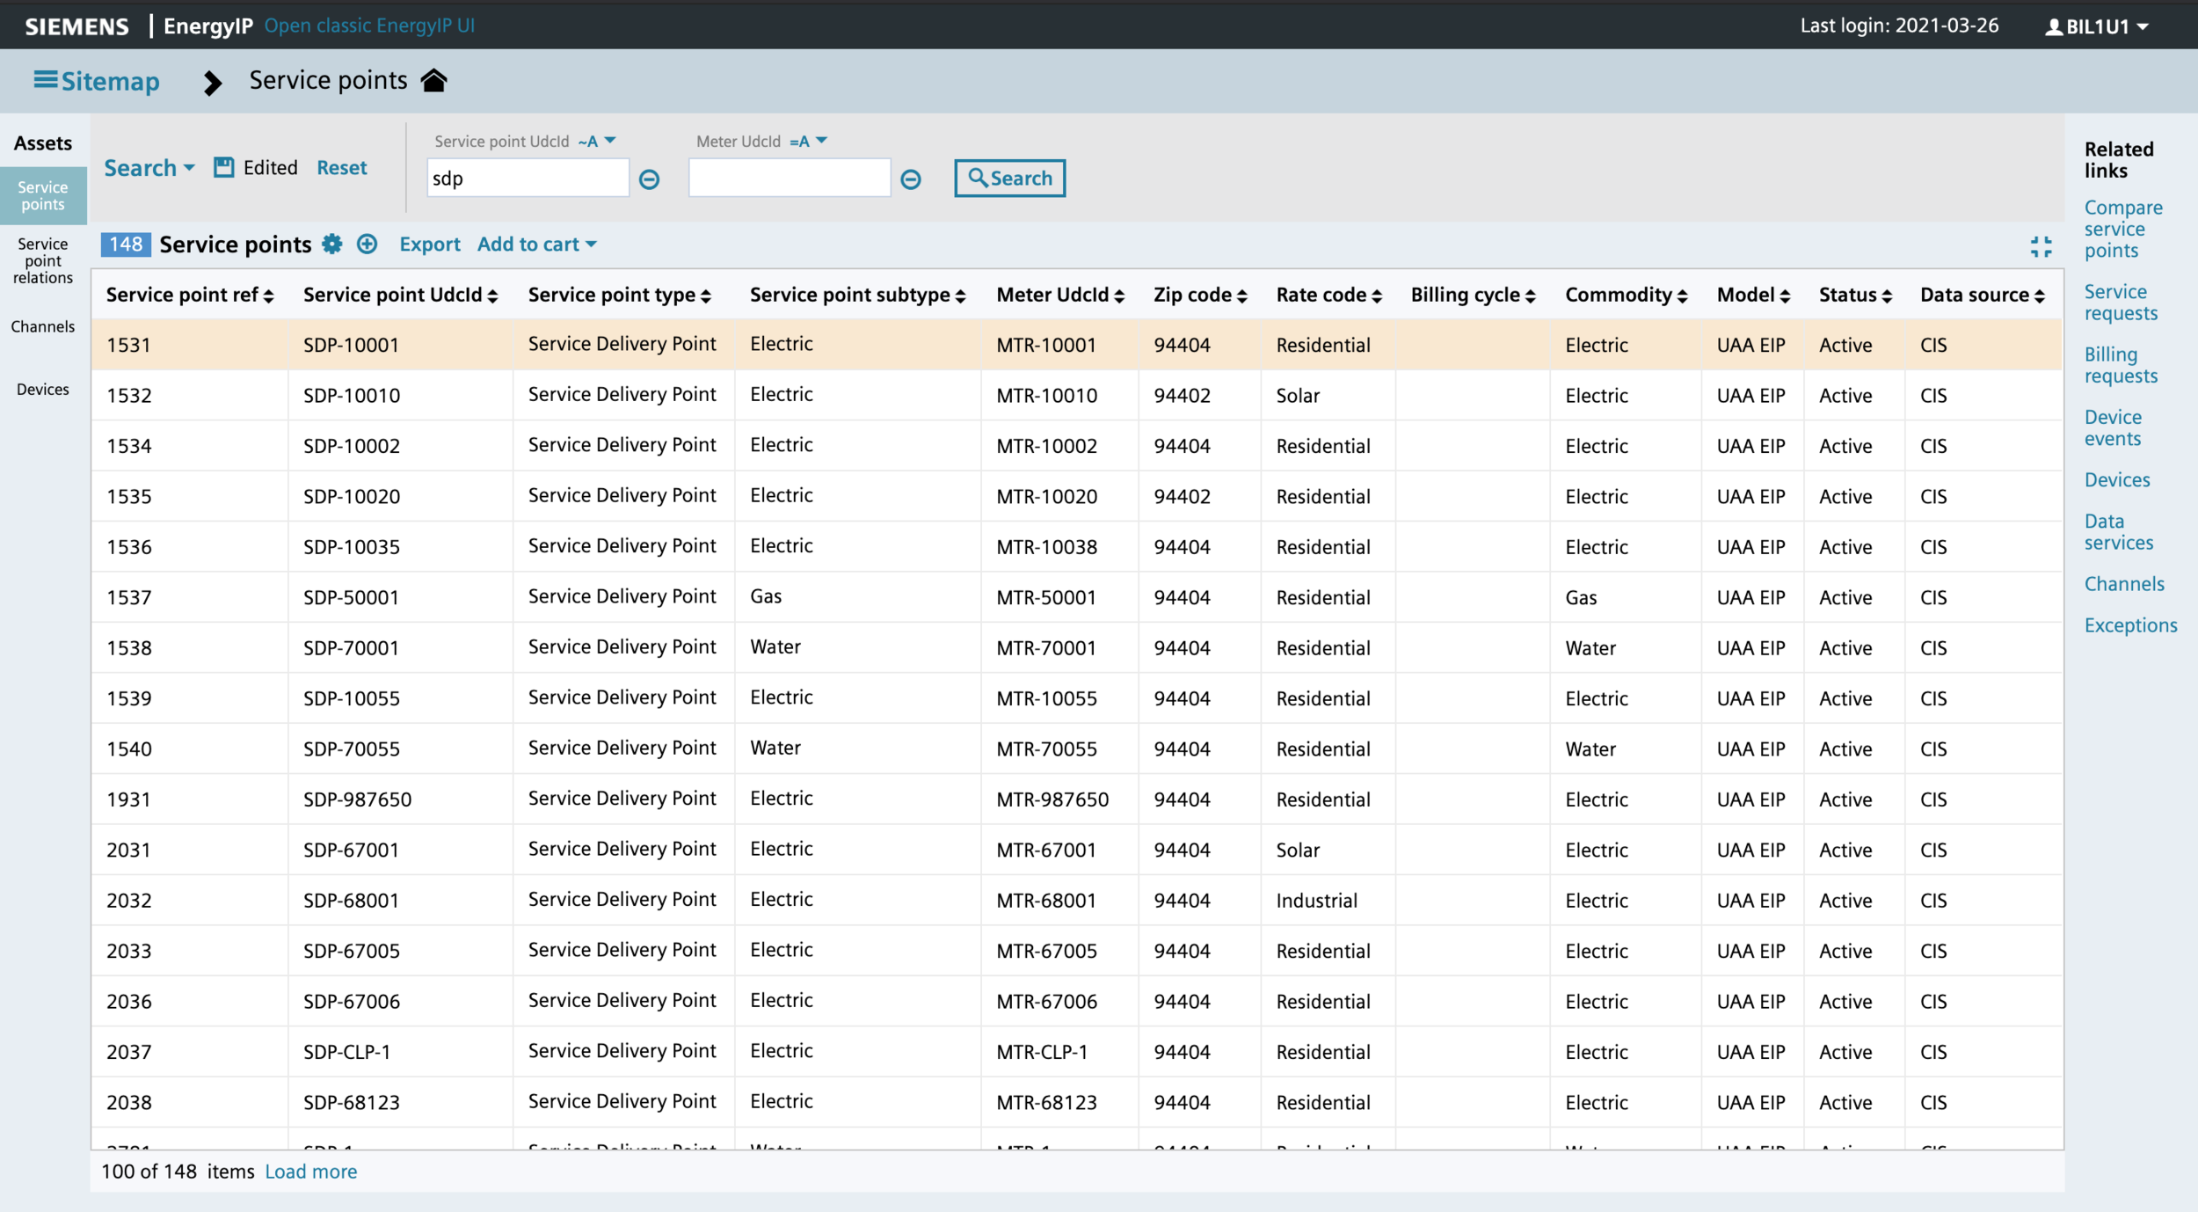
Task: Select Service points in Assets sidebar
Action: (x=43, y=195)
